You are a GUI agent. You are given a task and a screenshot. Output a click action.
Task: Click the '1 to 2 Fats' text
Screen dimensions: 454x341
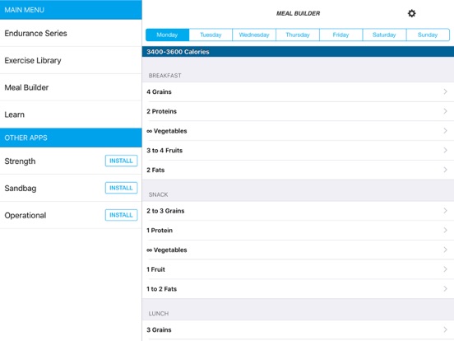click(161, 289)
